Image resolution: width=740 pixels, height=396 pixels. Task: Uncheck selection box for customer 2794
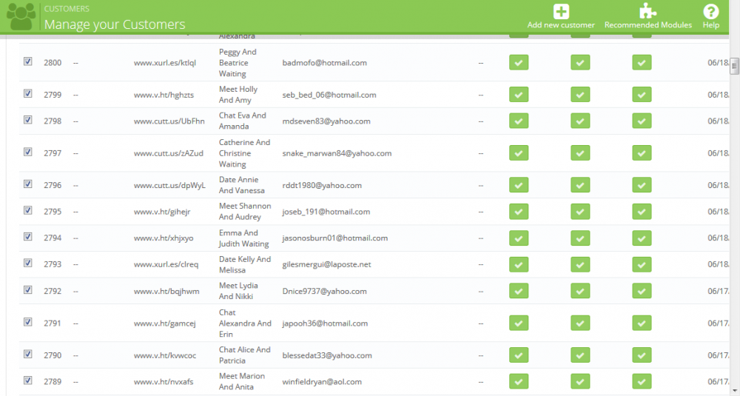coord(28,237)
